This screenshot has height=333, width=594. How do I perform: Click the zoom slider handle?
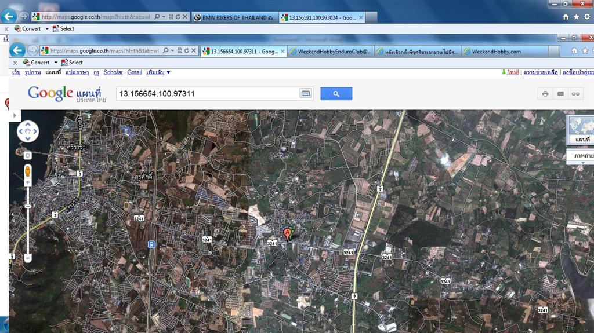pos(27,206)
